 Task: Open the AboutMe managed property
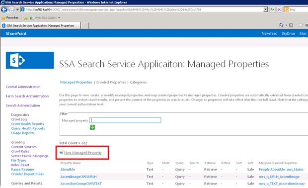(68, 169)
